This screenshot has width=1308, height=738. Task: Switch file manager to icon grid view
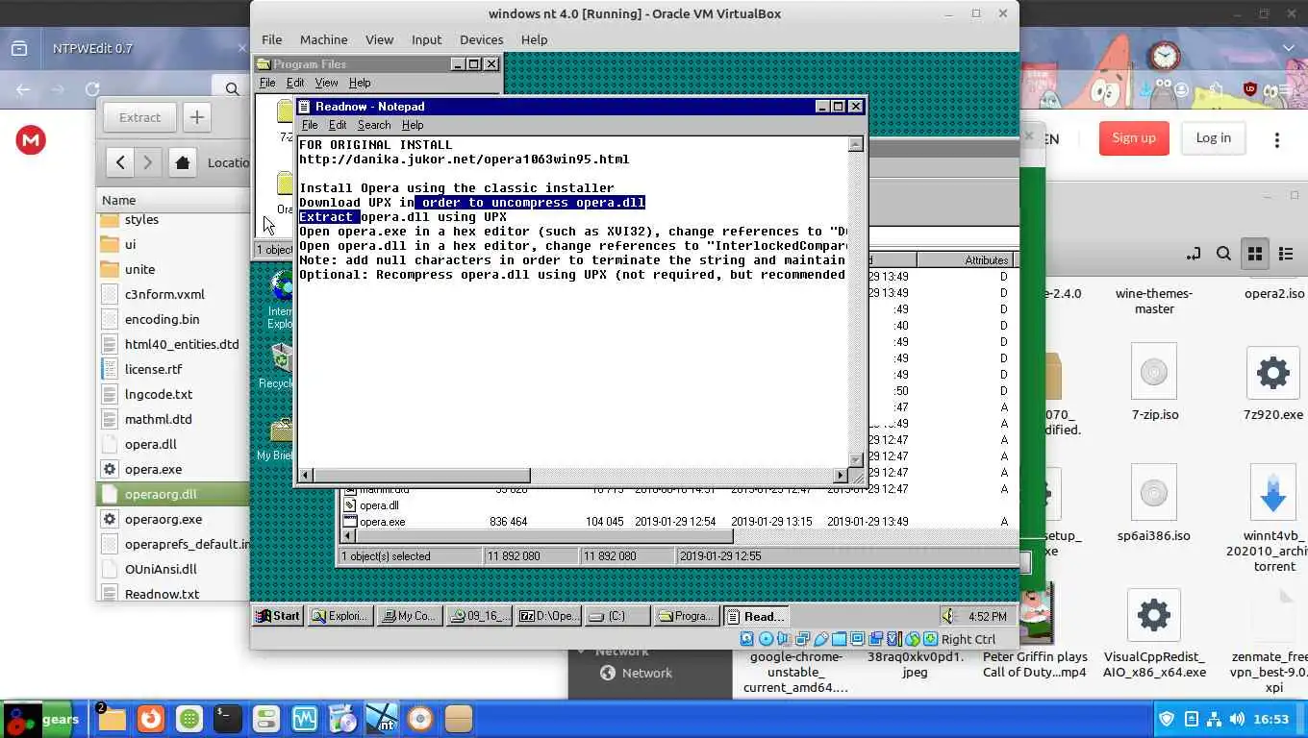tap(1254, 254)
